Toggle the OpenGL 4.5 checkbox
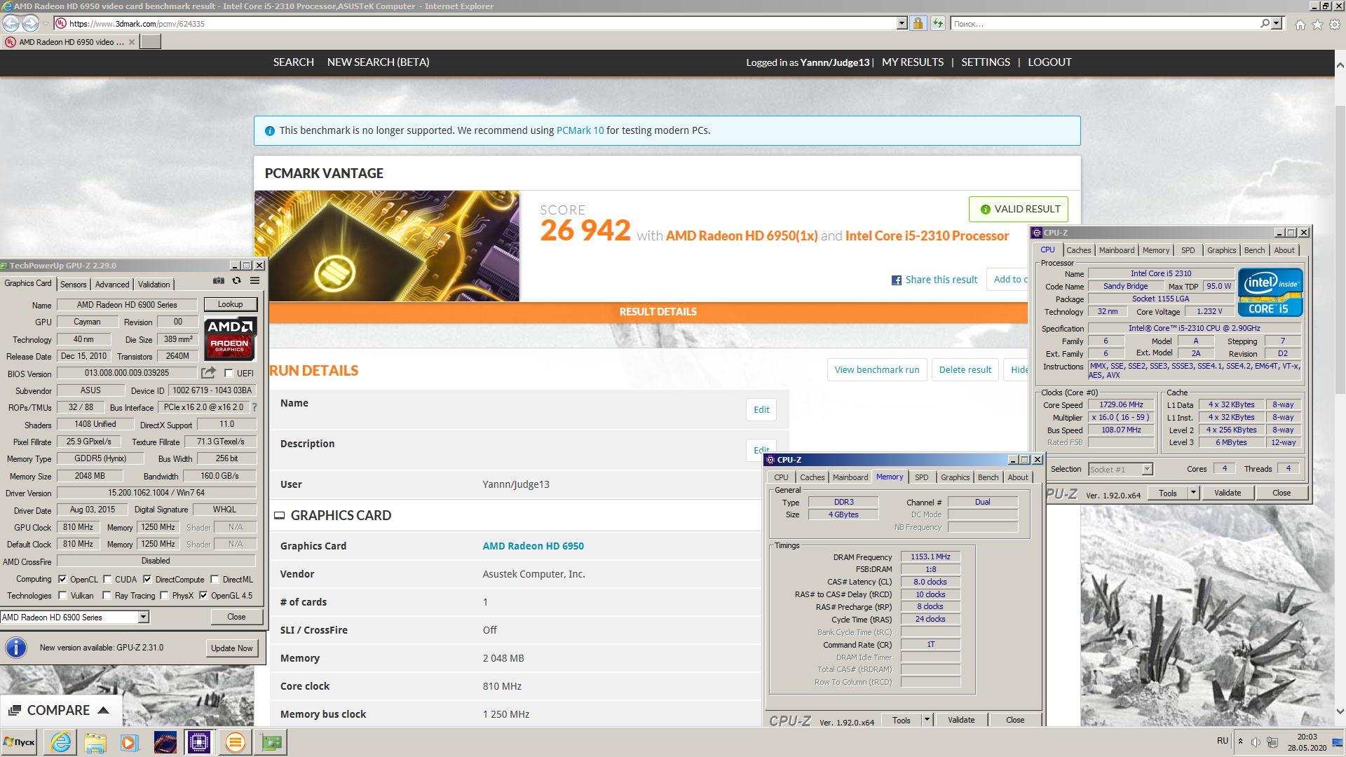The width and height of the screenshot is (1346, 757). 203,596
